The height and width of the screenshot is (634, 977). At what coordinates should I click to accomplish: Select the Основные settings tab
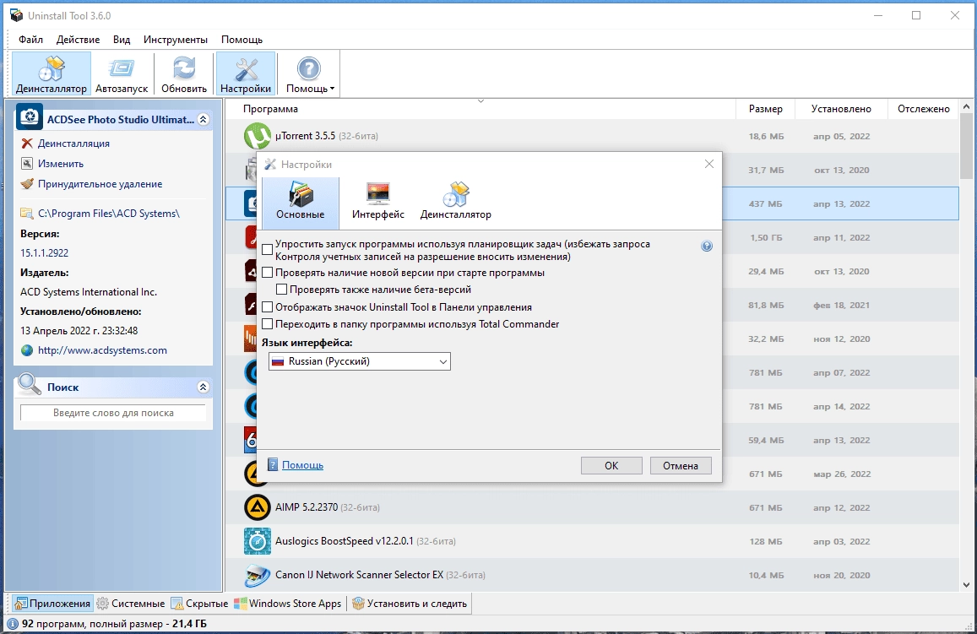click(301, 203)
